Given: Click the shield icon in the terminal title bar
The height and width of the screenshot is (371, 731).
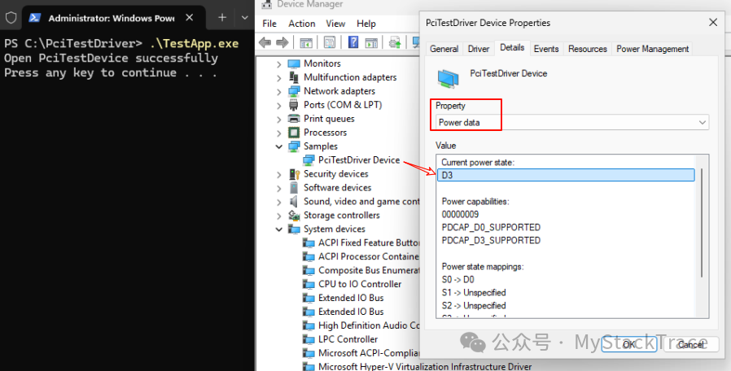Looking at the screenshot, I should 11,18.
